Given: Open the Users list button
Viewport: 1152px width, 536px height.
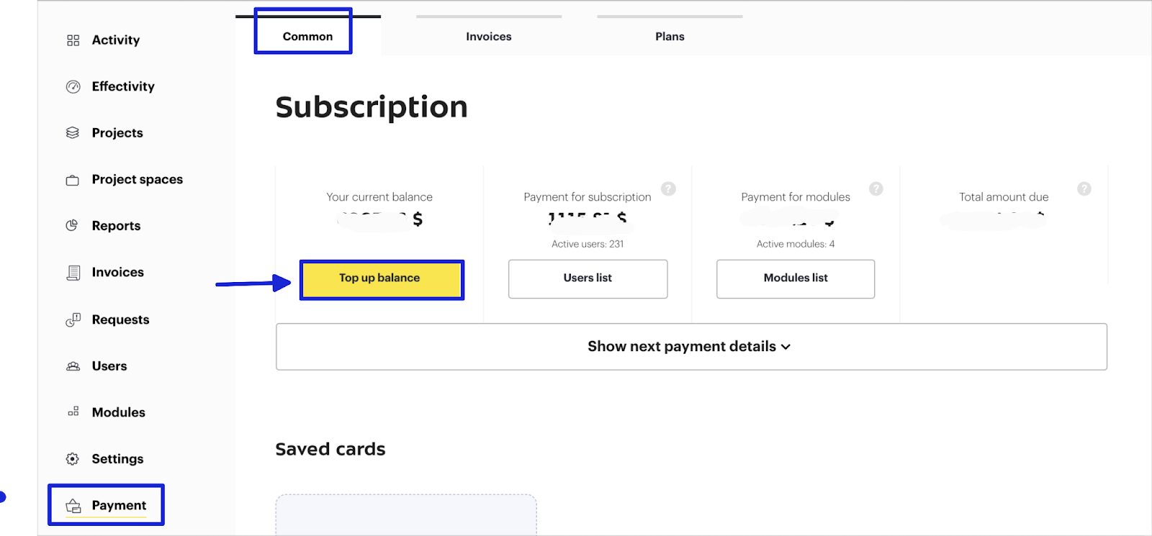Looking at the screenshot, I should pos(588,278).
